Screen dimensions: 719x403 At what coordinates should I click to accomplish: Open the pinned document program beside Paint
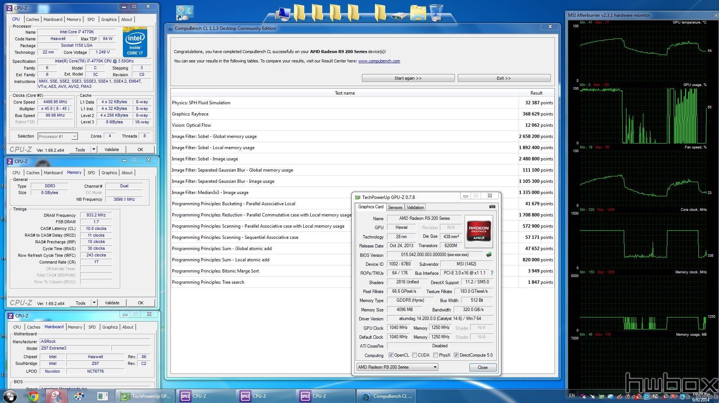pyautogui.click(x=102, y=396)
